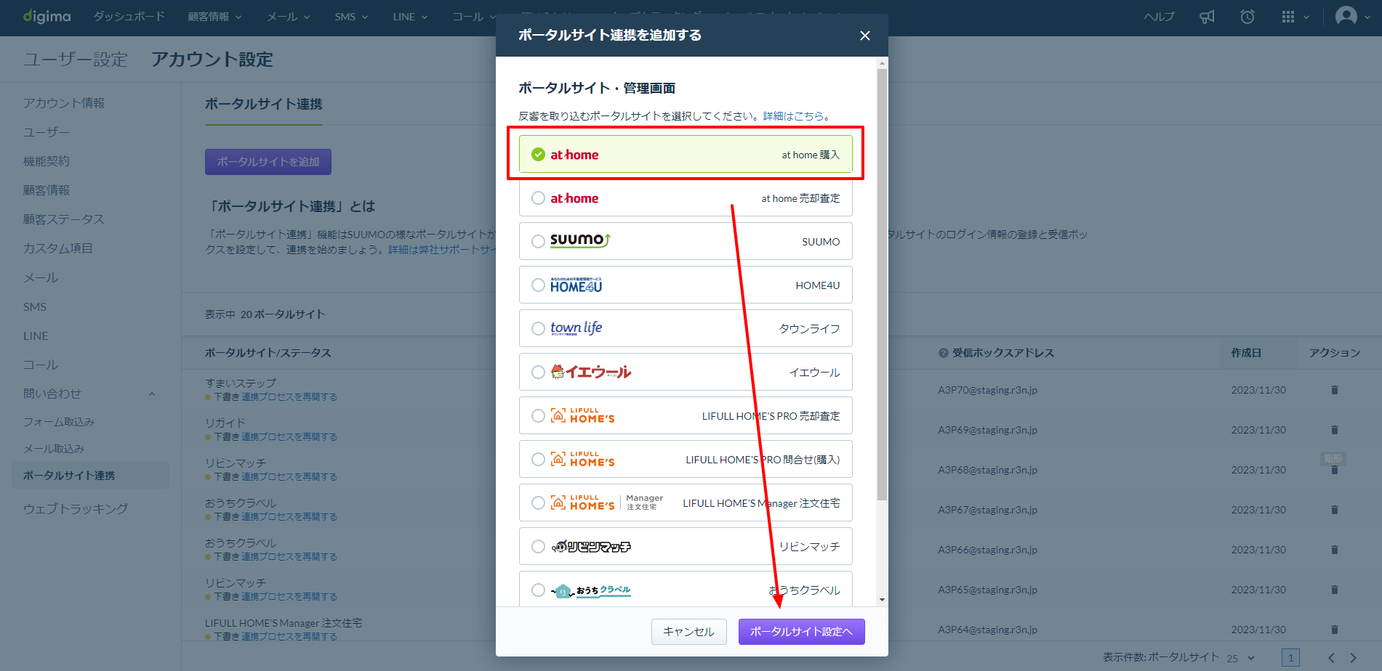The image size is (1382, 671).
Task: Click the dialog vertical scrollbar
Action: click(882, 285)
